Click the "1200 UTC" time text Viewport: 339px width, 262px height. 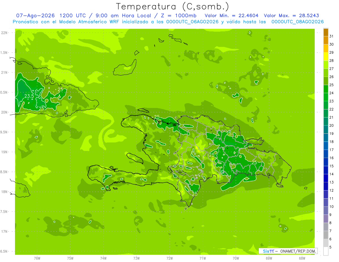[x=73, y=16]
